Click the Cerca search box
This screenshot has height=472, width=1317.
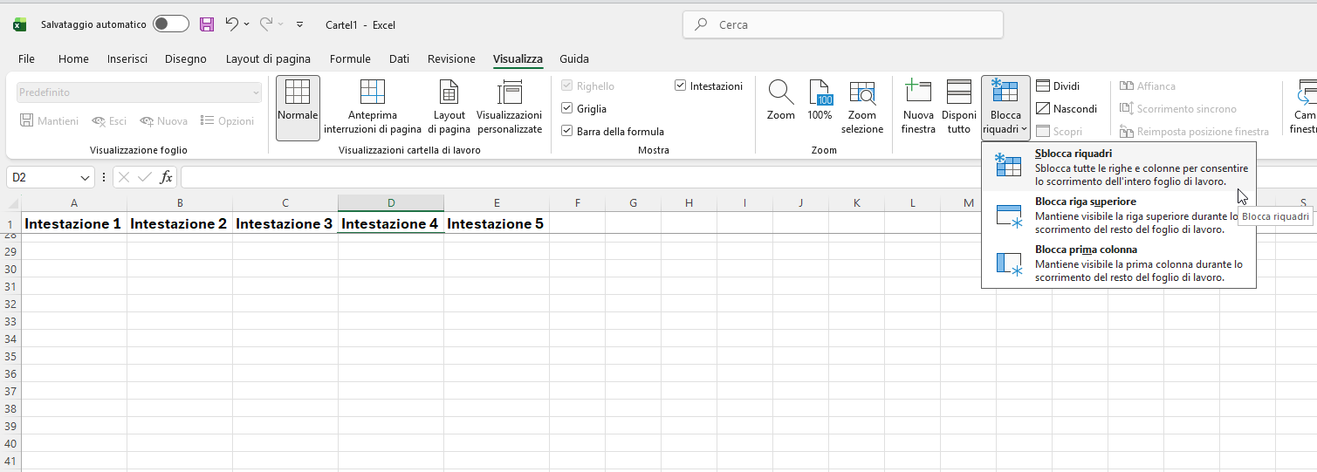[842, 25]
